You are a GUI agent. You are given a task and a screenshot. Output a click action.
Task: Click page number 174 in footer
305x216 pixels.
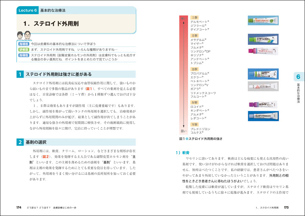click(19, 208)
